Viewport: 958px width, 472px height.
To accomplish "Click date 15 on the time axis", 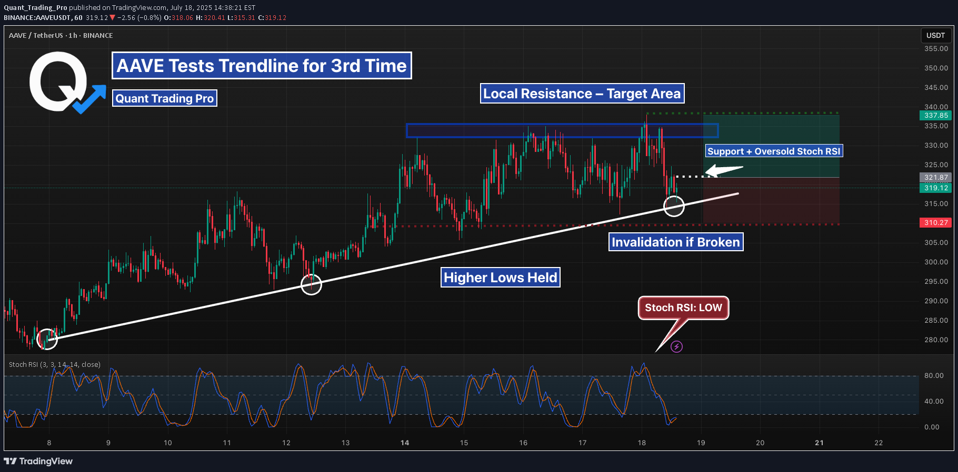I will 464,443.
